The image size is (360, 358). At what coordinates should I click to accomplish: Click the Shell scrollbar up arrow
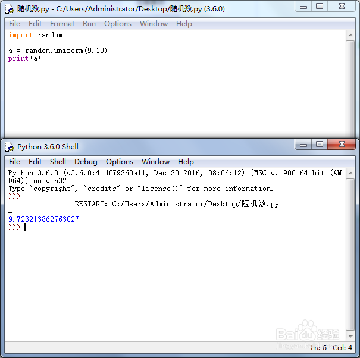click(x=350, y=173)
